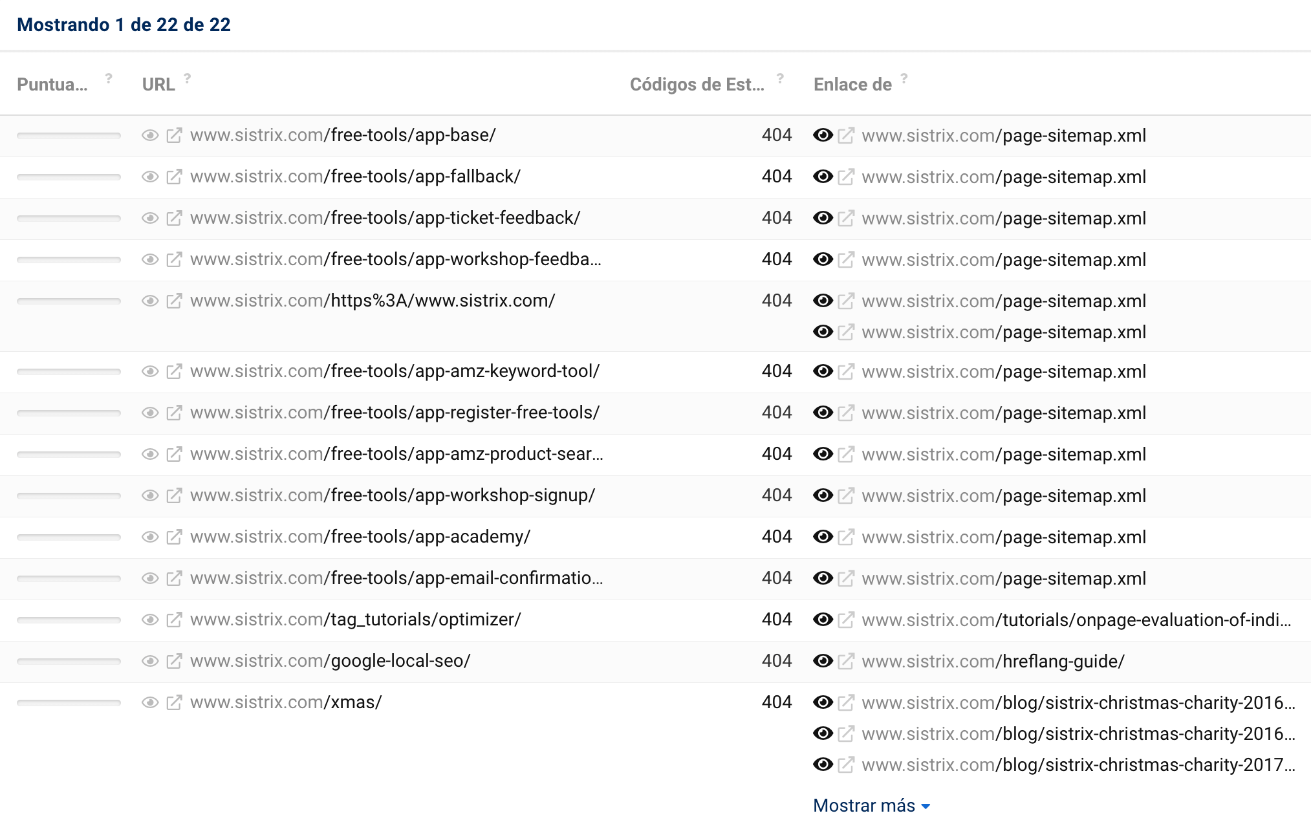Sort by Puntua... column header

coord(52,85)
